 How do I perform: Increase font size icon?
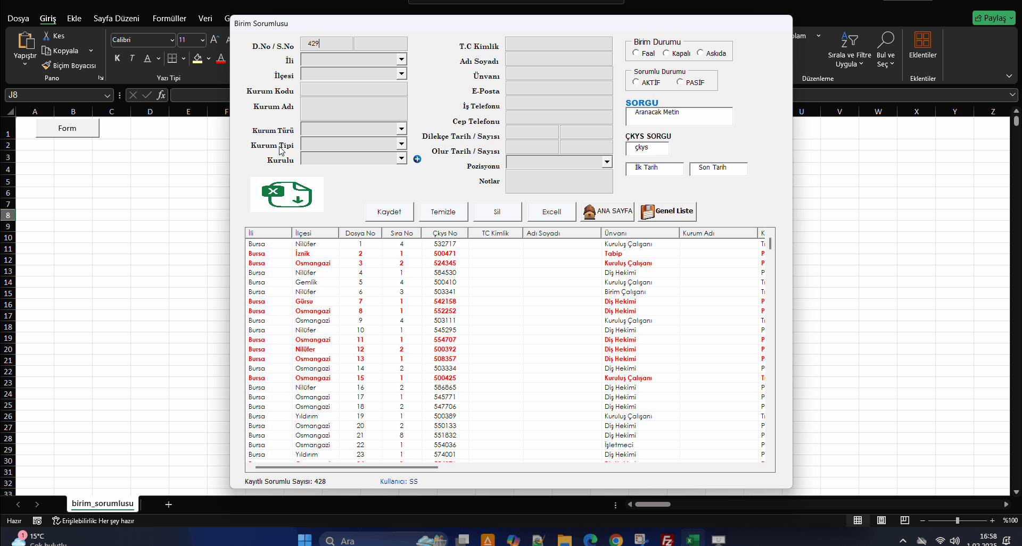[214, 39]
